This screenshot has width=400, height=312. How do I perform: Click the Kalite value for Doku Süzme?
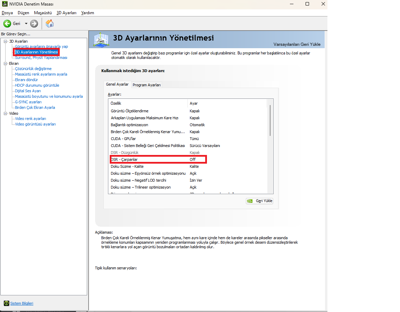(194, 166)
